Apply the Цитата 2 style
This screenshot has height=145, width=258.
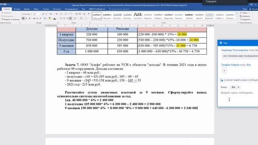click(199, 16)
